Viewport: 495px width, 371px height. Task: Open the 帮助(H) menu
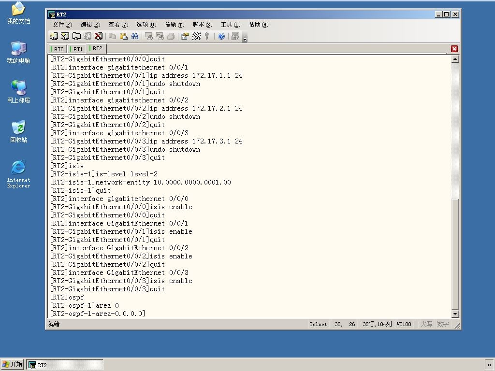(258, 25)
